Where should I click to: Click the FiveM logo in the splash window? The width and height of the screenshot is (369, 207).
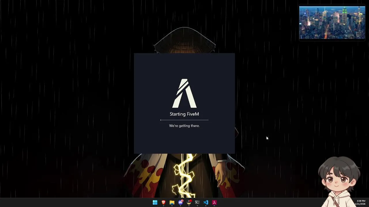(x=184, y=93)
